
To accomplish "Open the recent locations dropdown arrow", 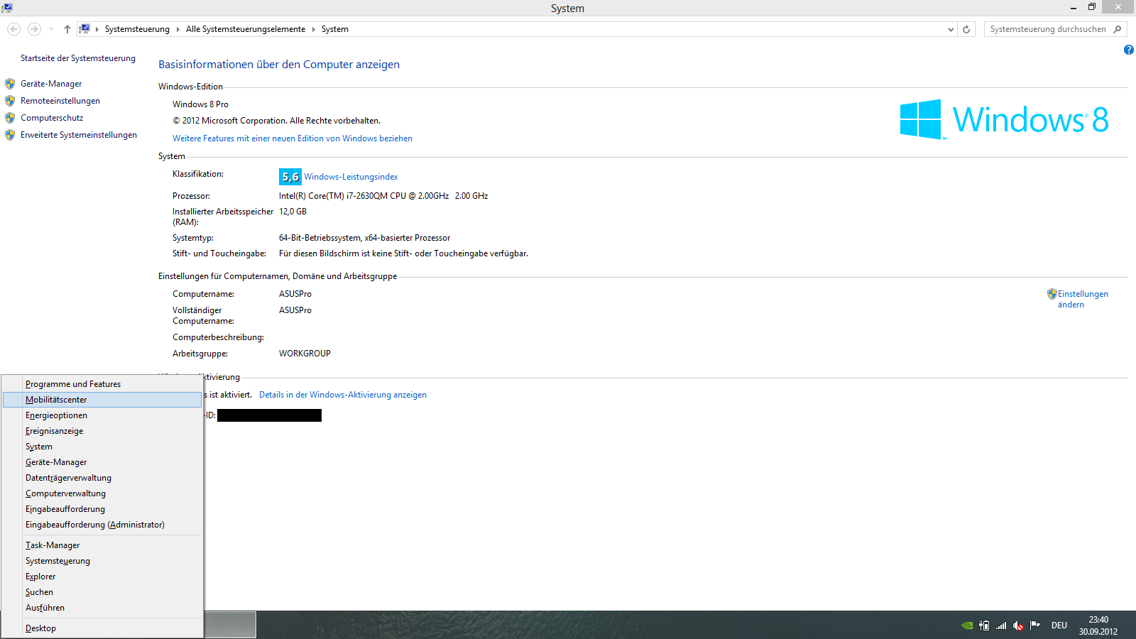I will [x=51, y=29].
